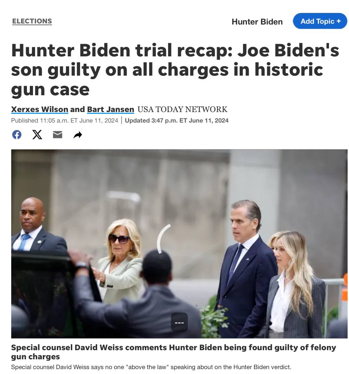Select the Hunter Biden topic label
The image size is (349, 374).
[x=257, y=22]
